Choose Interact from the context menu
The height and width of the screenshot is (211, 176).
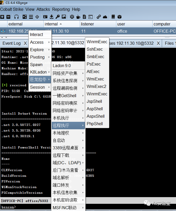40,35
